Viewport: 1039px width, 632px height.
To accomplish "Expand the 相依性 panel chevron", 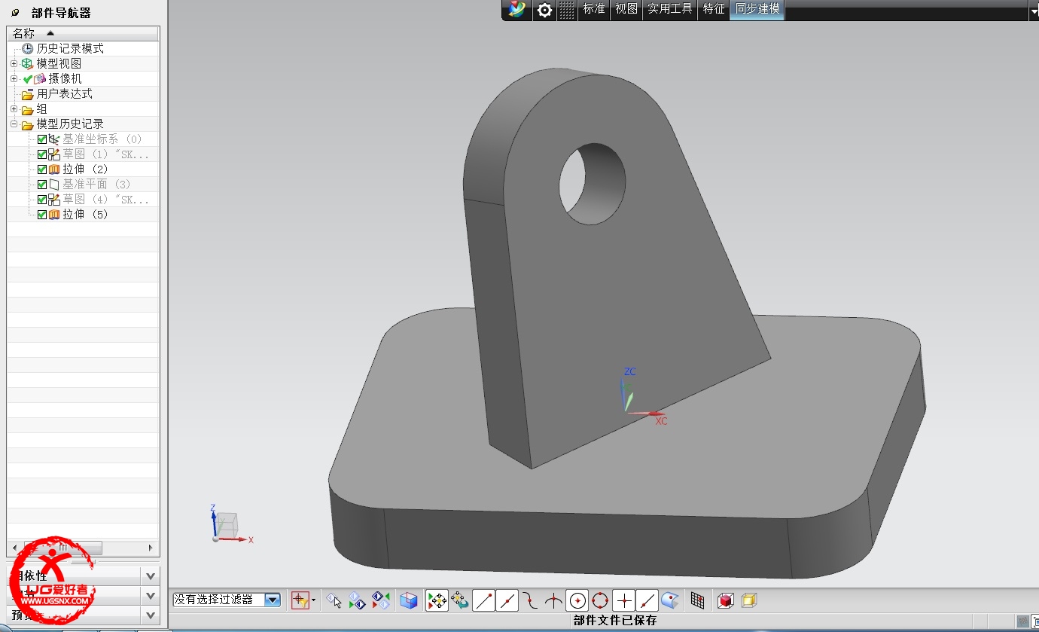I will pos(151,576).
